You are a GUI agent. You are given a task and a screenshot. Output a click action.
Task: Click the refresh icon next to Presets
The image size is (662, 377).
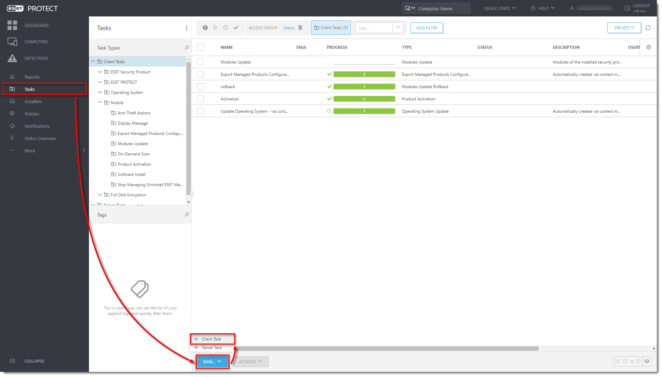point(648,28)
